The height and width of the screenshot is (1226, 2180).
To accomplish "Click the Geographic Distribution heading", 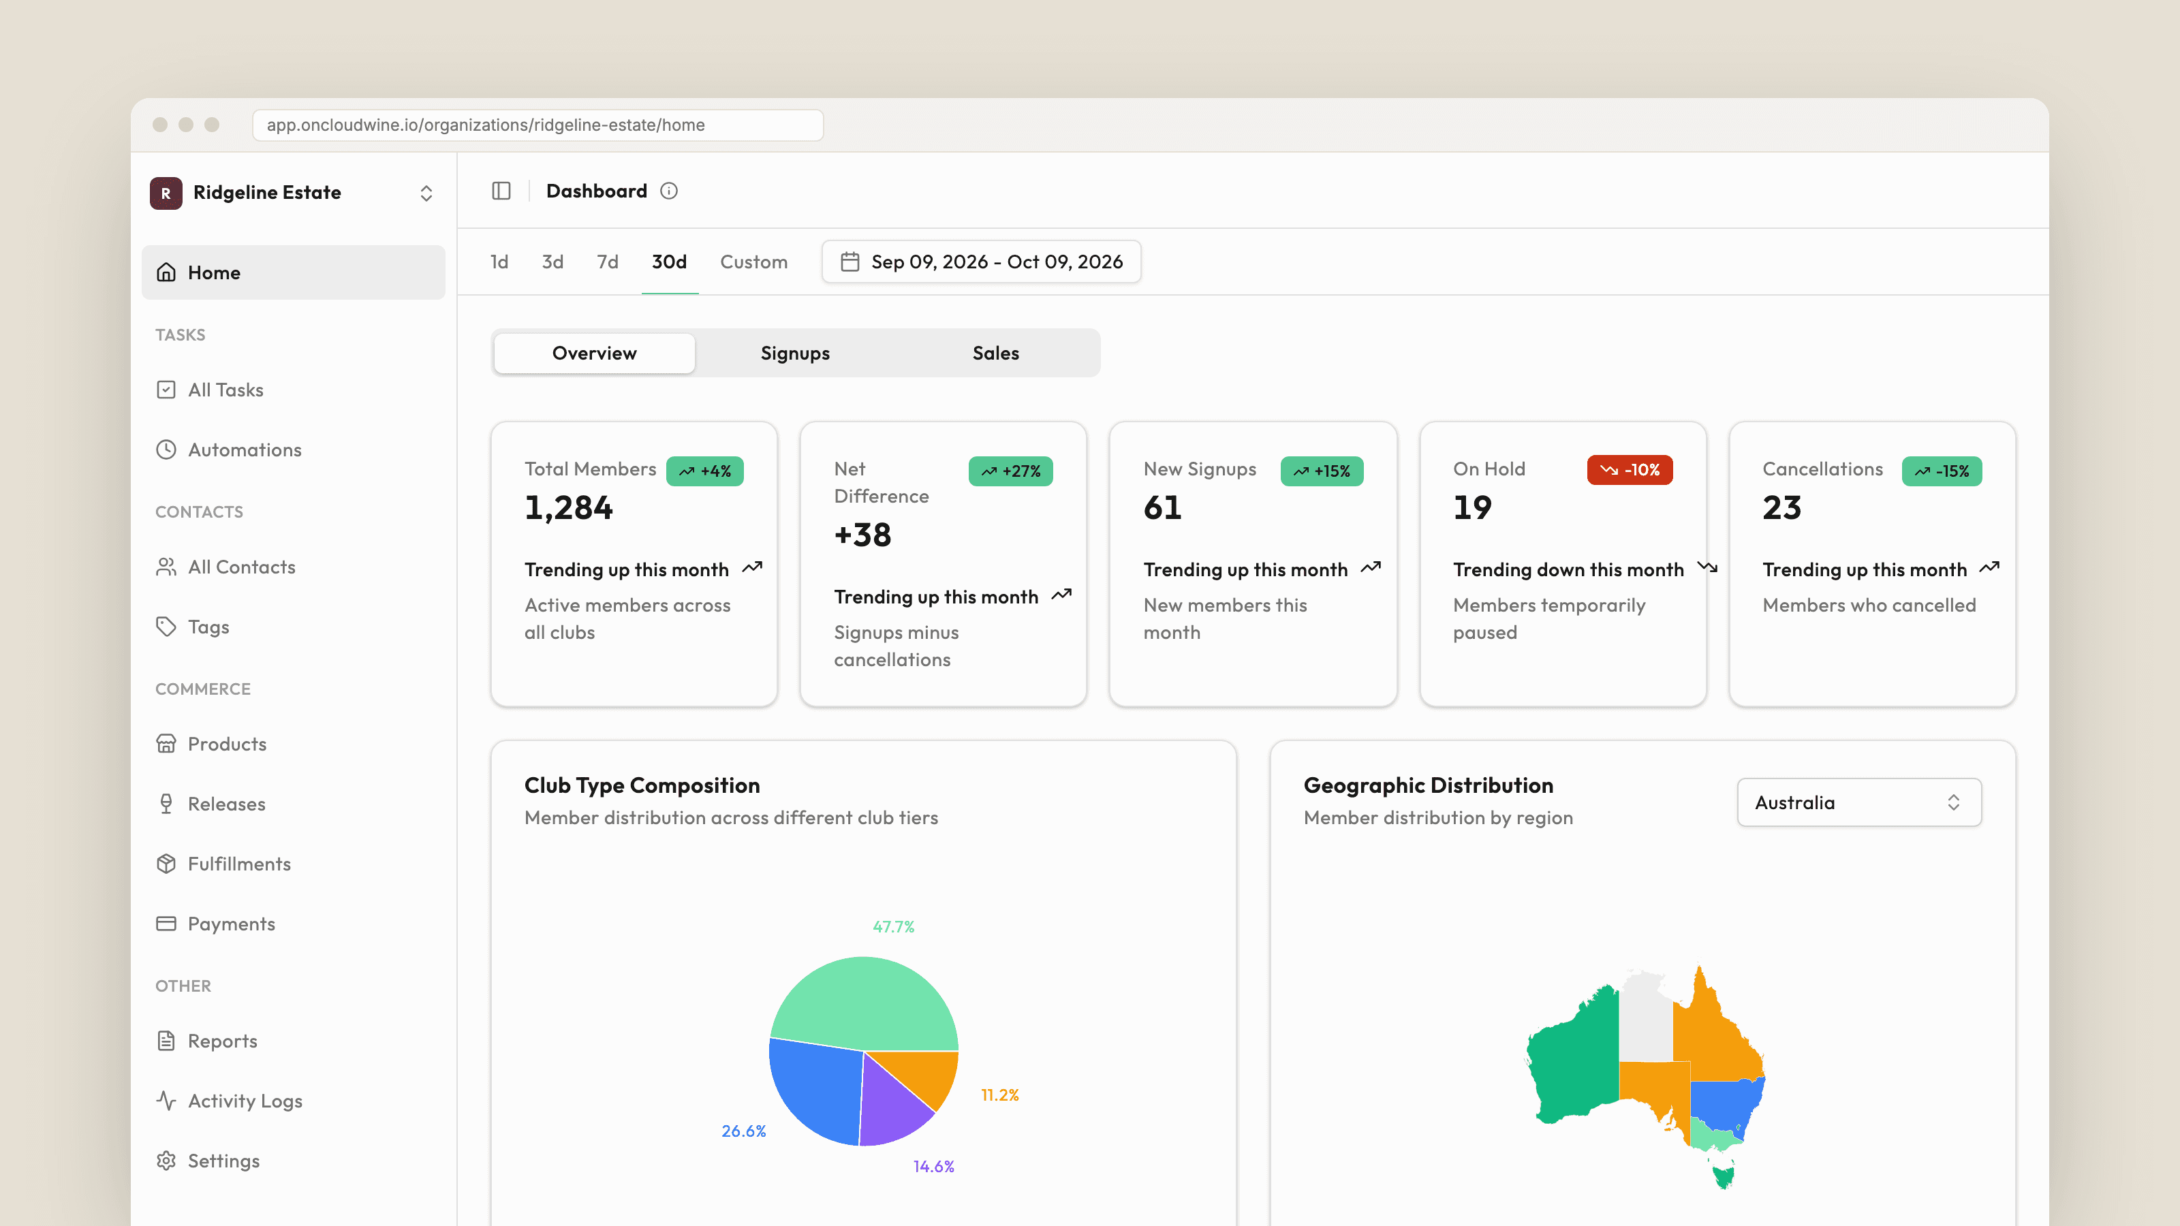I will (x=1429, y=785).
